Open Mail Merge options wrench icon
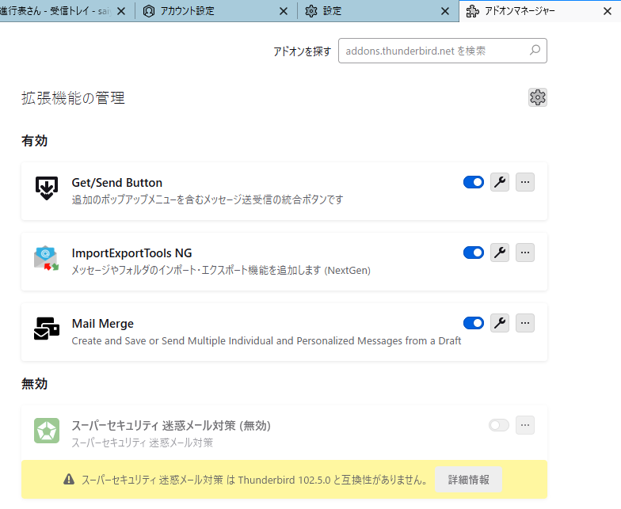Image resolution: width=621 pixels, height=509 pixels. point(500,323)
